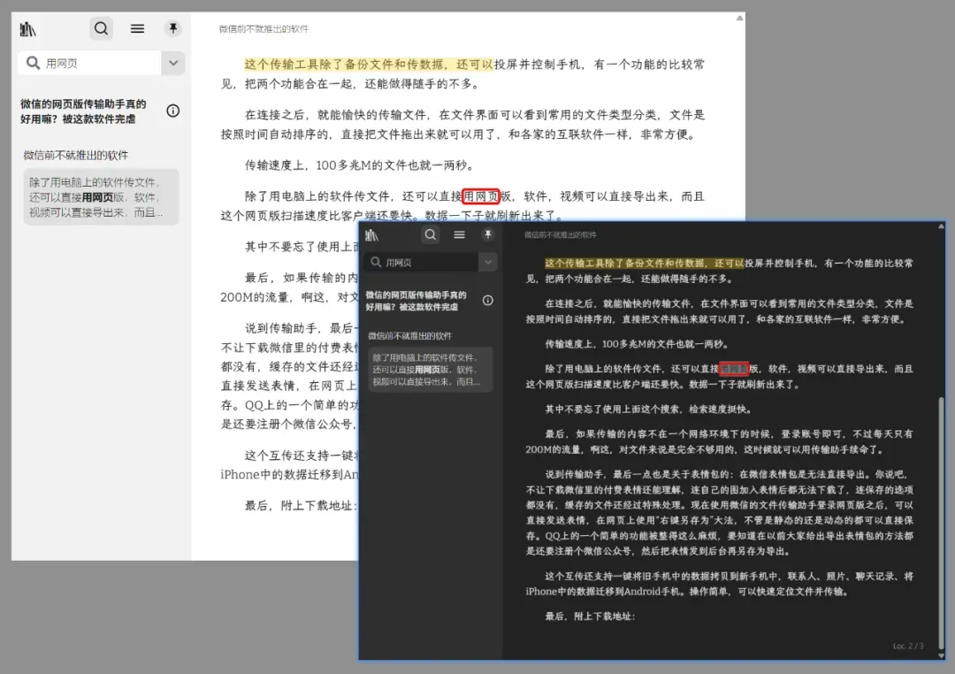Image resolution: width=955 pixels, height=674 pixels.
Task: Click highlighted yellow passage in dark window
Action: pos(645,264)
